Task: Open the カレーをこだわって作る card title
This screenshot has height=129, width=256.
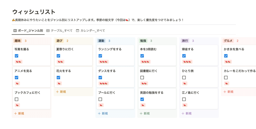Action: (240, 71)
